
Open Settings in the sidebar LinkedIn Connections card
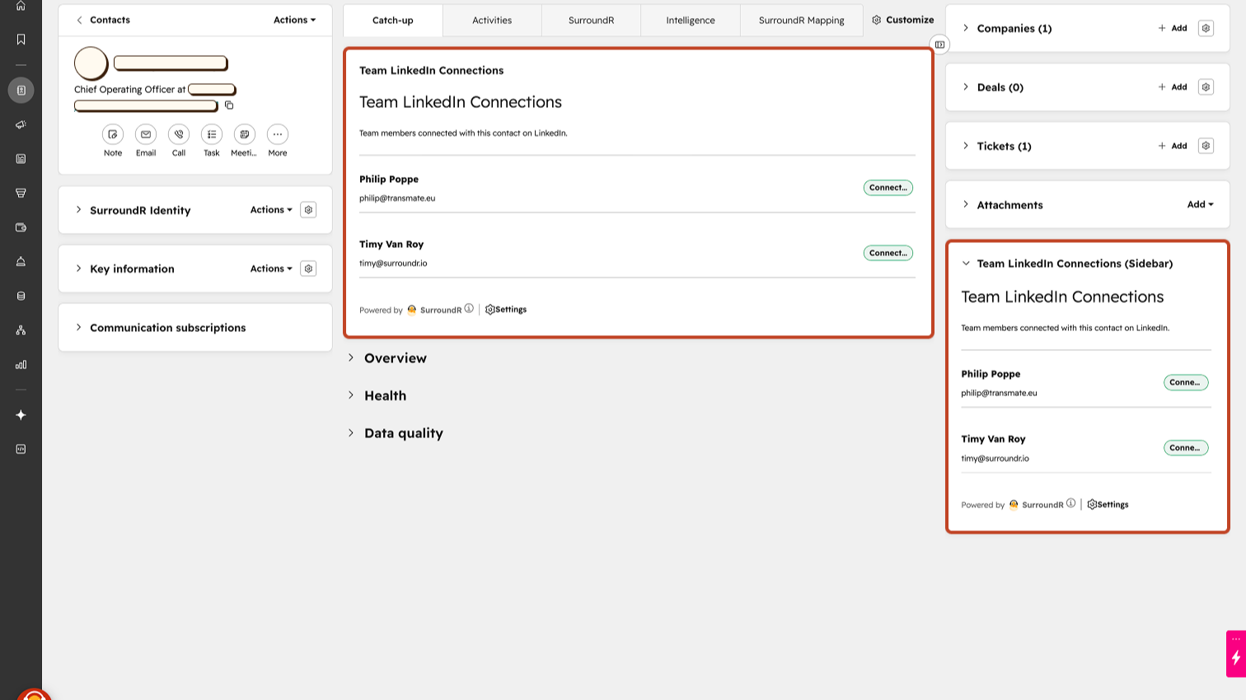tap(1108, 505)
